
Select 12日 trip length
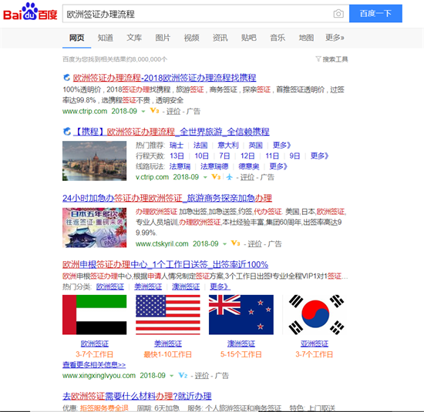click(247, 156)
